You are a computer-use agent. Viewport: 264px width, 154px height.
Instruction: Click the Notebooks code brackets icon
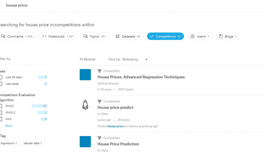coord(44,36)
